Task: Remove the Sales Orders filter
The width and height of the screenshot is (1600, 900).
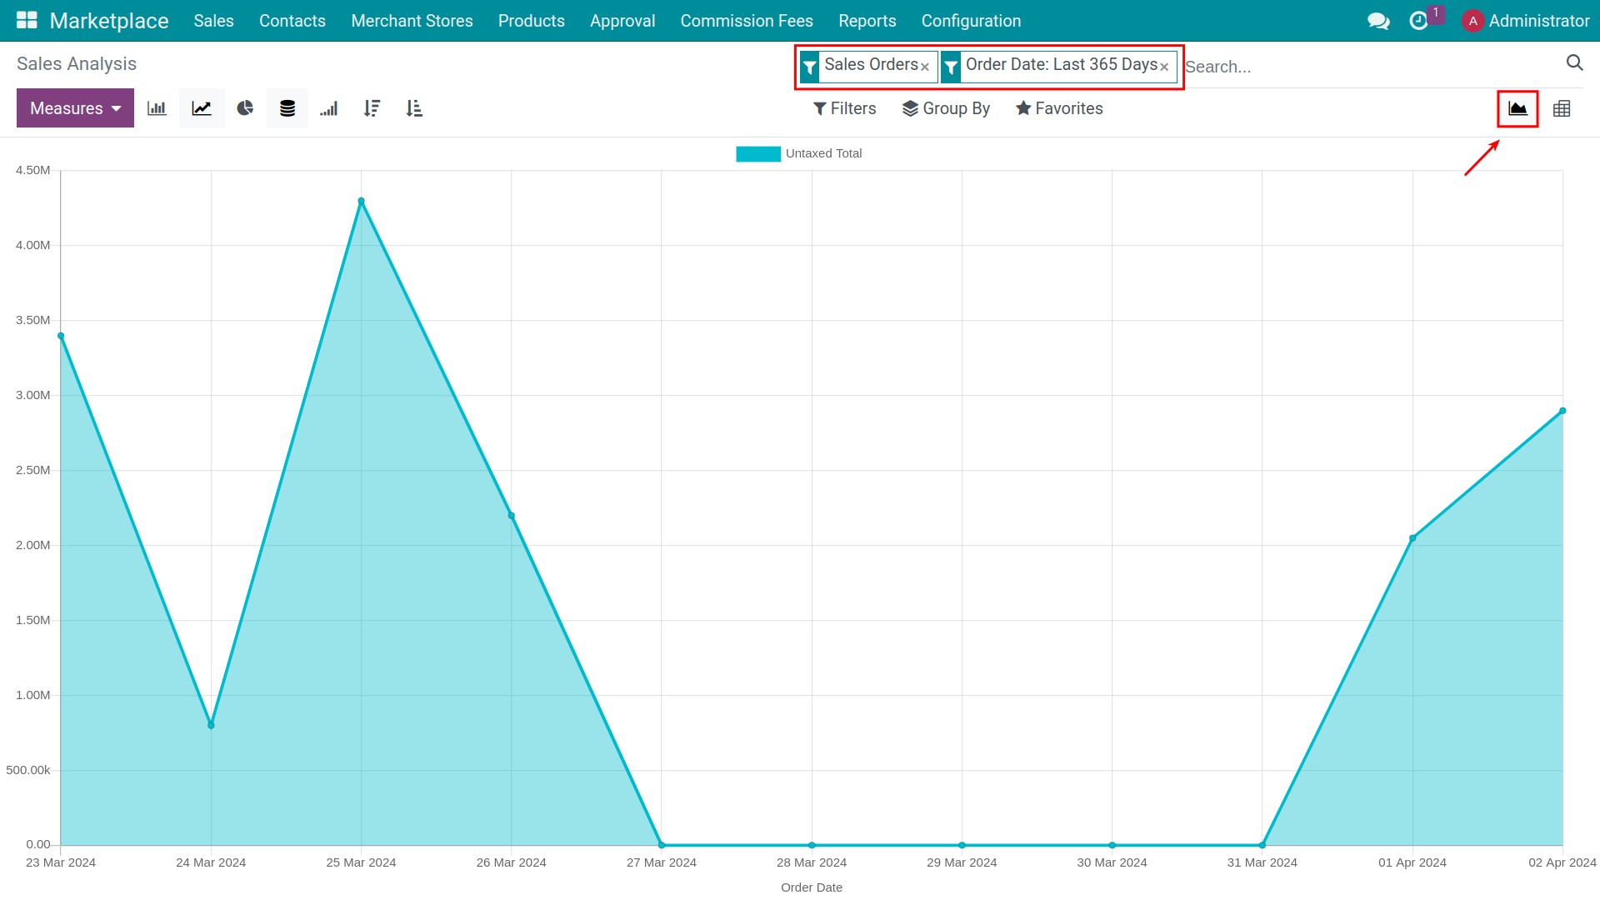Action: pyautogui.click(x=924, y=67)
